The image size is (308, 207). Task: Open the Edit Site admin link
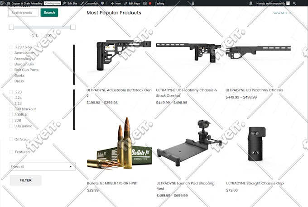pyautogui.click(x=70, y=3)
